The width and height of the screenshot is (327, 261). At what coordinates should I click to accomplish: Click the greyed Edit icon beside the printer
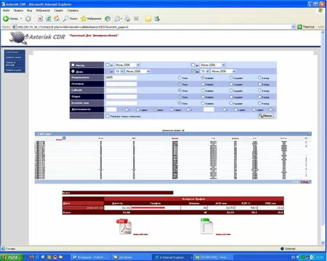pos(137,19)
